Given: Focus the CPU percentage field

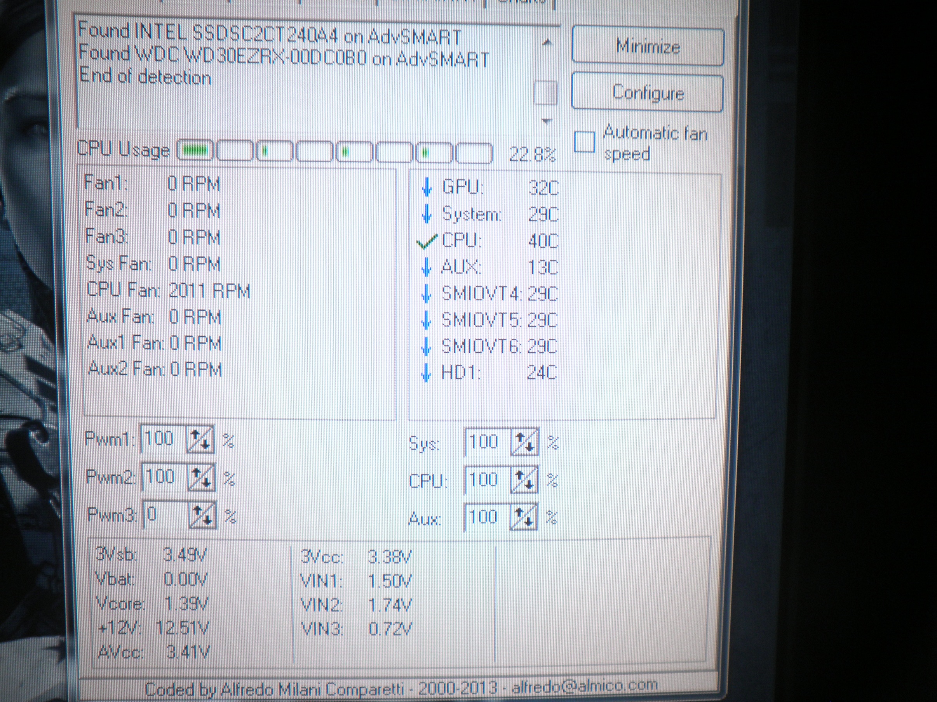Looking at the screenshot, I should click(x=488, y=480).
